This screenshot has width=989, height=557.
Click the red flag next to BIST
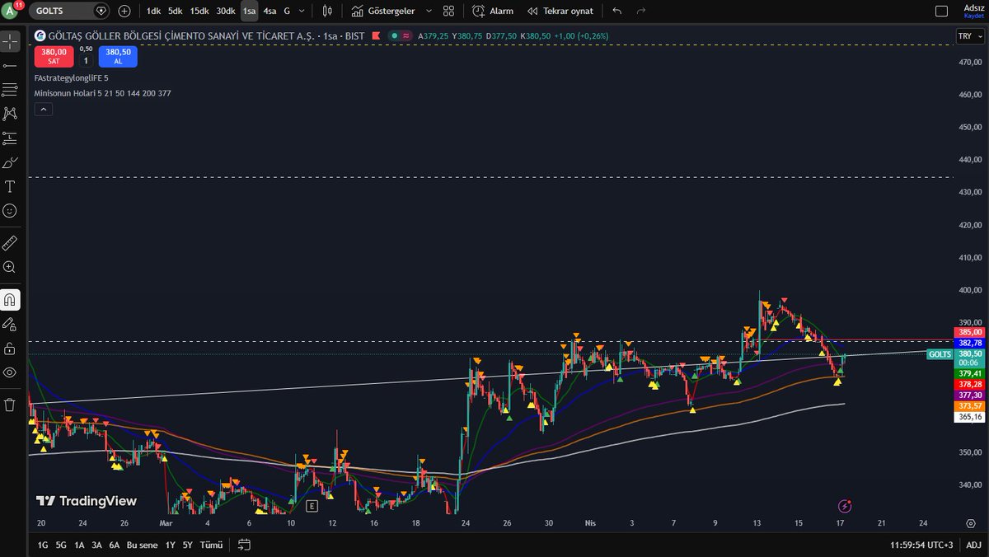(377, 36)
